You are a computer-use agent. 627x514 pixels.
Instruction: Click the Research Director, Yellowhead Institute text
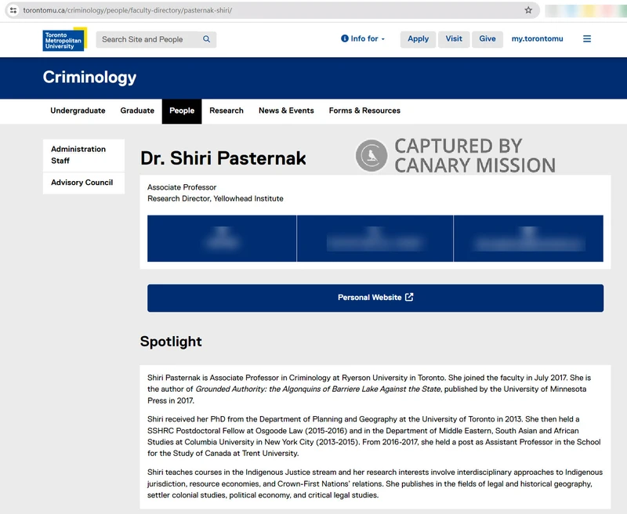pos(215,199)
